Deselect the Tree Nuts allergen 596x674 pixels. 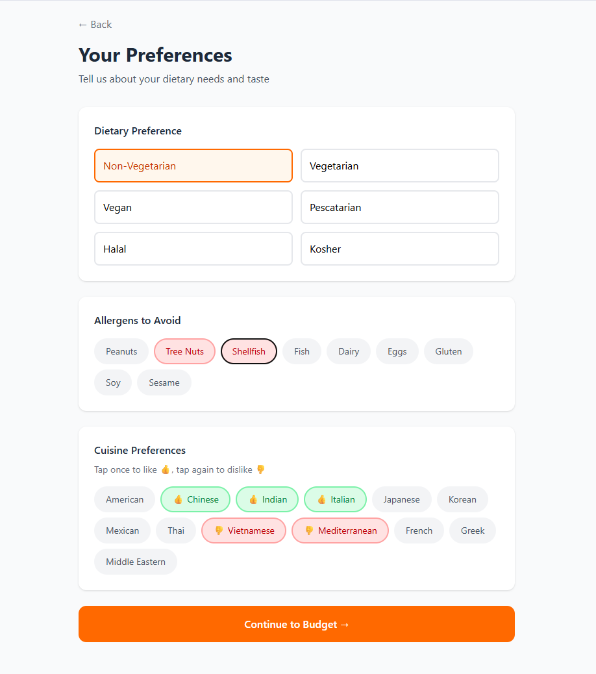184,351
